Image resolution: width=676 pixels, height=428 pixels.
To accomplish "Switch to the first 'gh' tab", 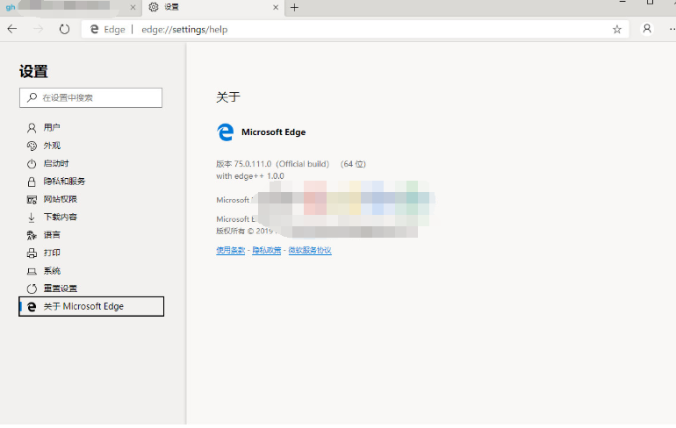I will (69, 7).
